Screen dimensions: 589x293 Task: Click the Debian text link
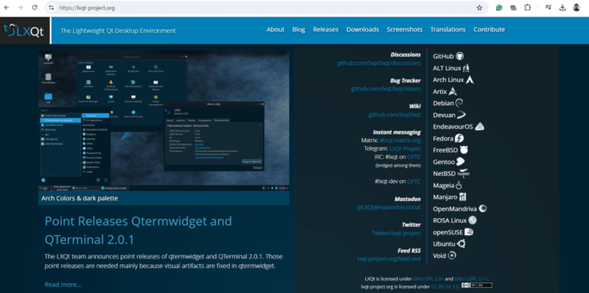(x=443, y=103)
